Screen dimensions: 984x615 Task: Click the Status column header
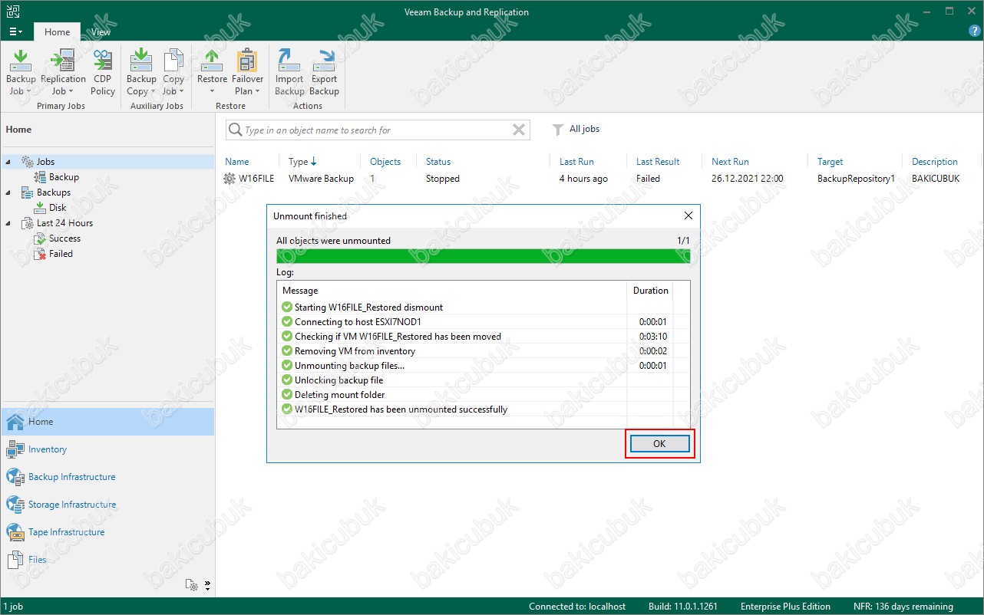(438, 162)
